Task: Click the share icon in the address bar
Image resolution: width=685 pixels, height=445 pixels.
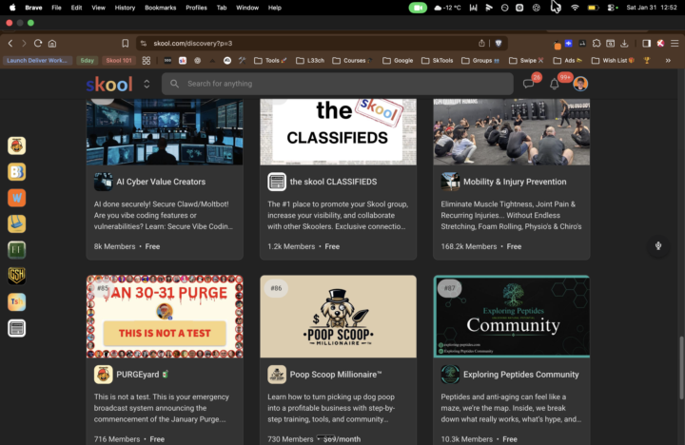Action: (x=481, y=43)
